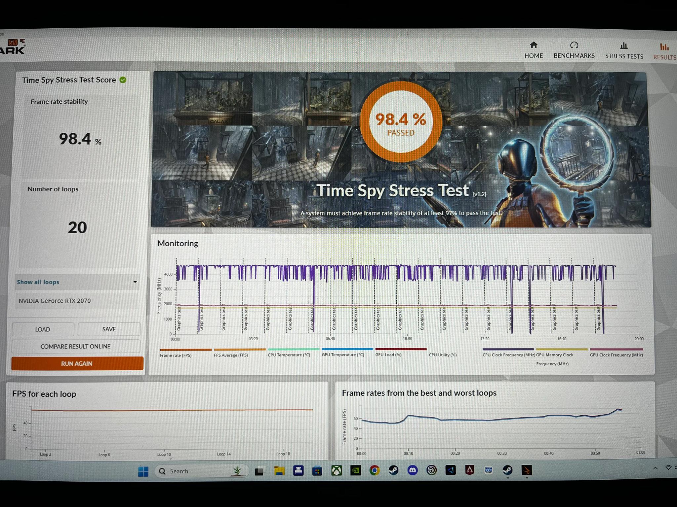Launch Discord from the taskbar
This screenshot has height=507, width=677.
click(412, 470)
